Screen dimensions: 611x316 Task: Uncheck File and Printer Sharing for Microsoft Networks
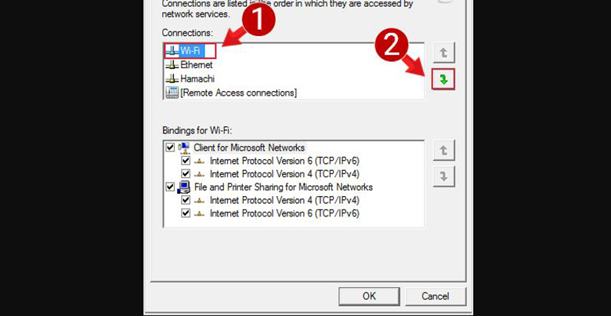click(x=170, y=187)
